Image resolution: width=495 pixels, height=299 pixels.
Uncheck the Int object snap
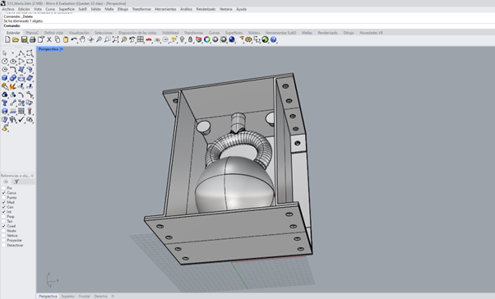[x=4, y=212]
